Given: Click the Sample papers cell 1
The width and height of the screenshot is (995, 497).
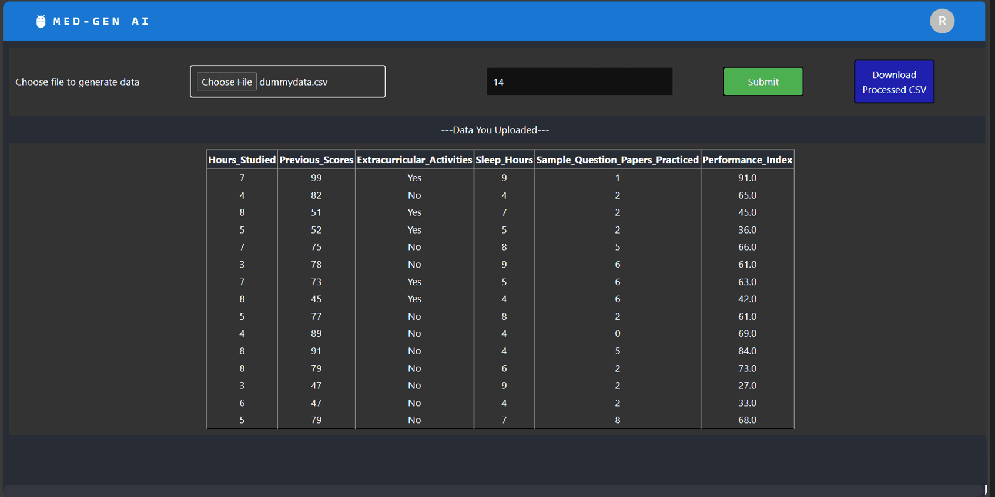Looking at the screenshot, I should coord(617,178).
